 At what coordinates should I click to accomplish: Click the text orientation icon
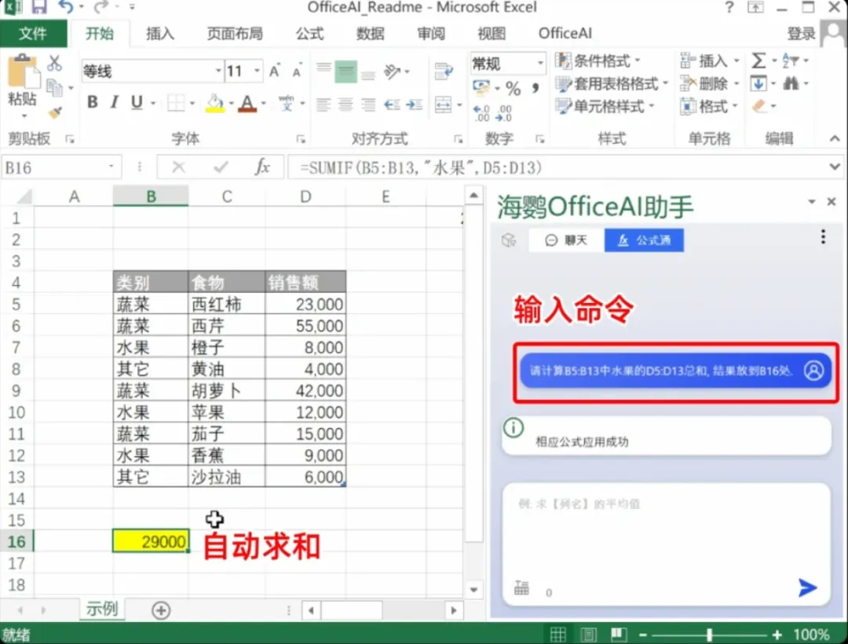392,71
